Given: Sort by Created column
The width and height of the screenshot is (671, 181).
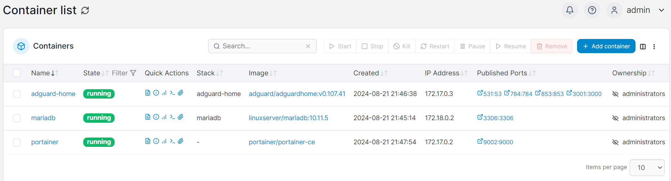Looking at the screenshot, I should pyautogui.click(x=371, y=73).
